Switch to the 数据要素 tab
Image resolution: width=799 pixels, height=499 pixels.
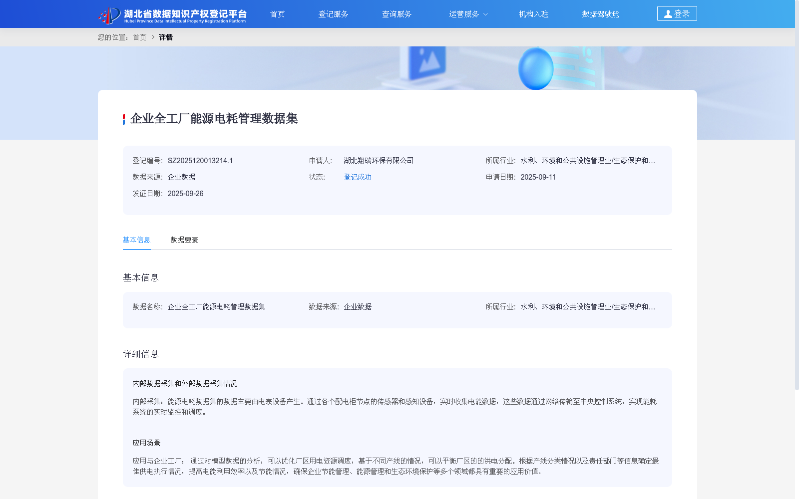pyautogui.click(x=184, y=240)
